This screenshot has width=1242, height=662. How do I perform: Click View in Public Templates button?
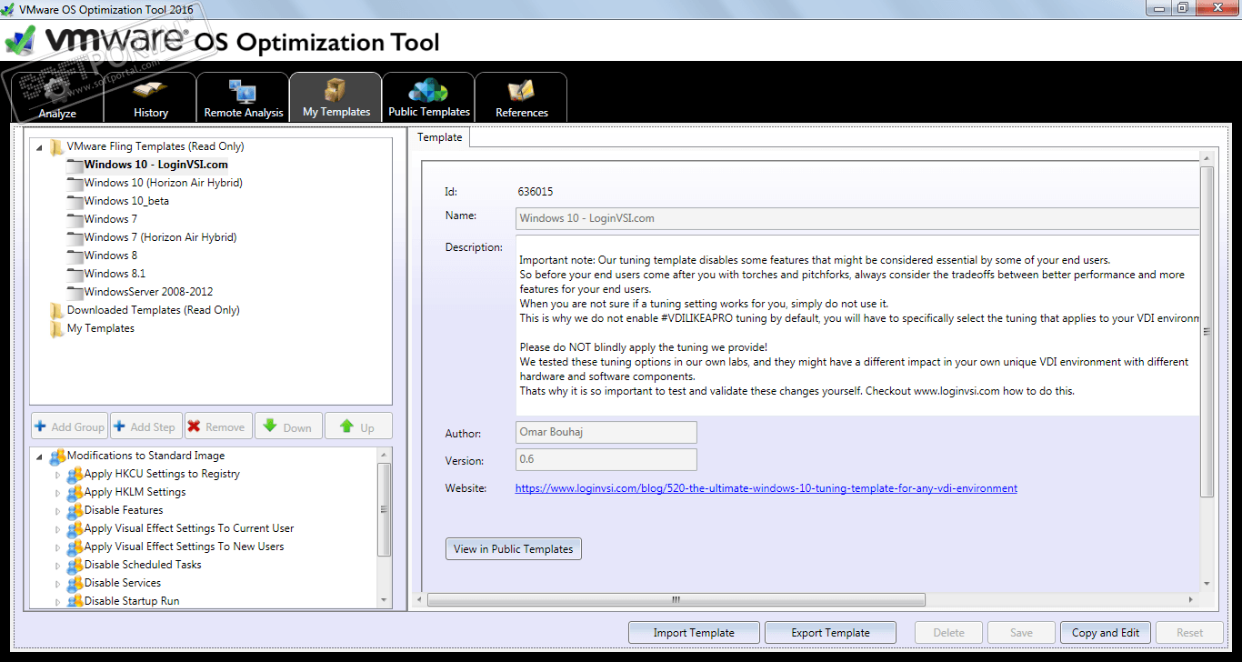[x=514, y=549]
